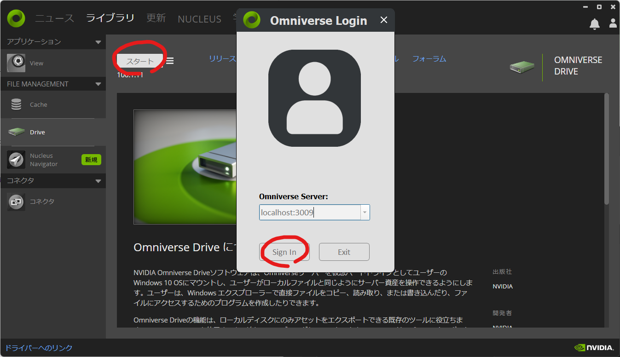Image resolution: width=620 pixels, height=357 pixels.
Task: Select the コネクタ connector icon
Action: click(16, 202)
